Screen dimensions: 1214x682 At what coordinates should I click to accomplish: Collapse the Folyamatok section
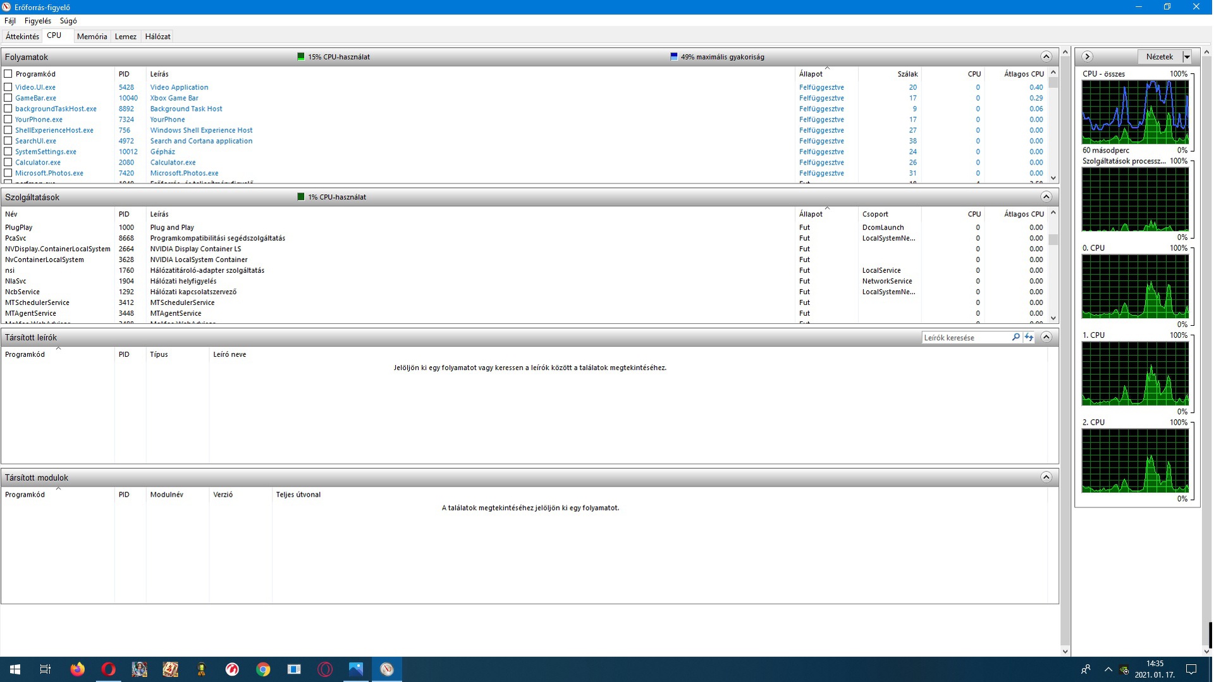point(1046,57)
